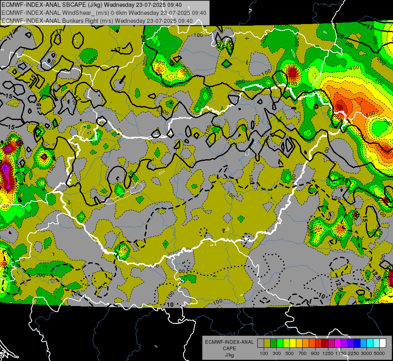Image resolution: width=393 pixels, height=361 pixels.
Task: Click the 500 value under the legend
Action: (289, 353)
